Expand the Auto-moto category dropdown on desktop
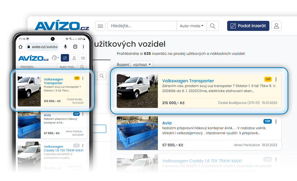The image size is (297, 181). click(192, 26)
